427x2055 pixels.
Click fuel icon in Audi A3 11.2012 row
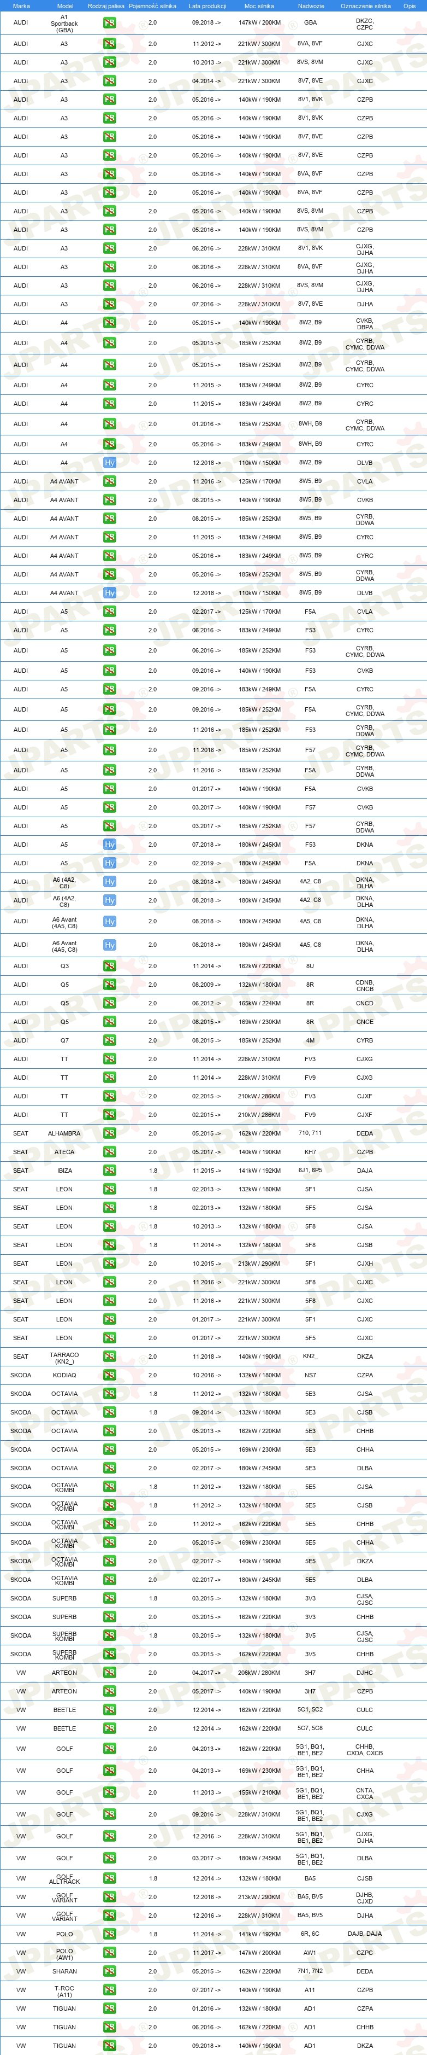coord(109,44)
